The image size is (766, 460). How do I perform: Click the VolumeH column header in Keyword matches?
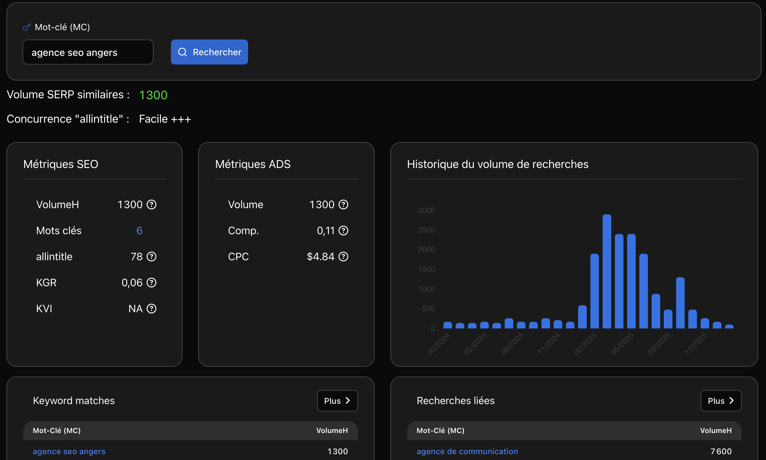click(x=332, y=430)
